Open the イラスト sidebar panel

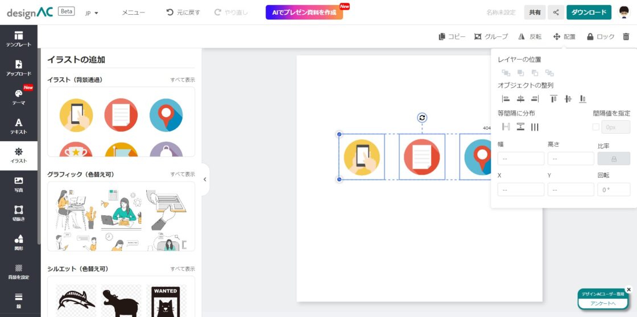coord(19,155)
